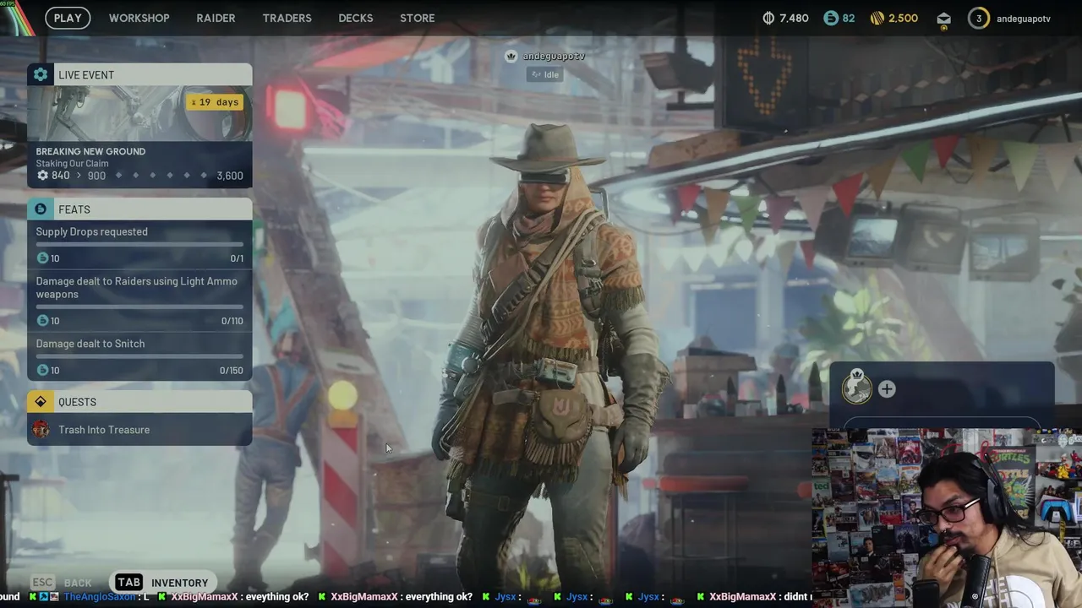The image size is (1082, 608).
Task: Open the QUESTS panel header
Action: click(139, 402)
